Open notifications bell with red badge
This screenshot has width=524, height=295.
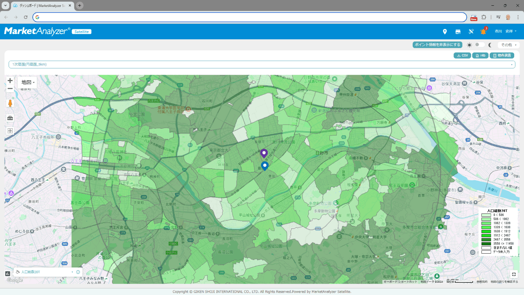pyautogui.click(x=483, y=31)
